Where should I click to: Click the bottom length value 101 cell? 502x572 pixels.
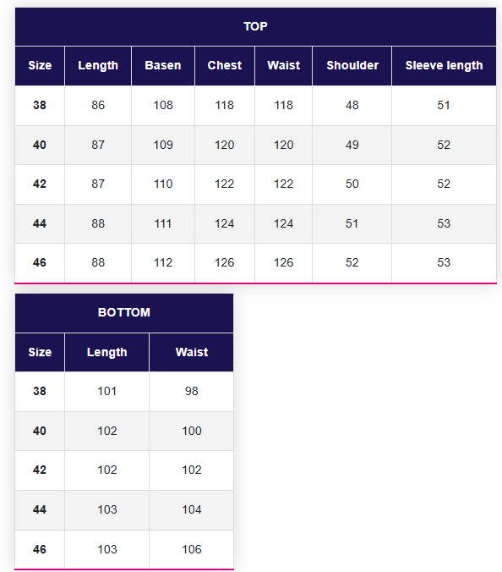(x=106, y=392)
